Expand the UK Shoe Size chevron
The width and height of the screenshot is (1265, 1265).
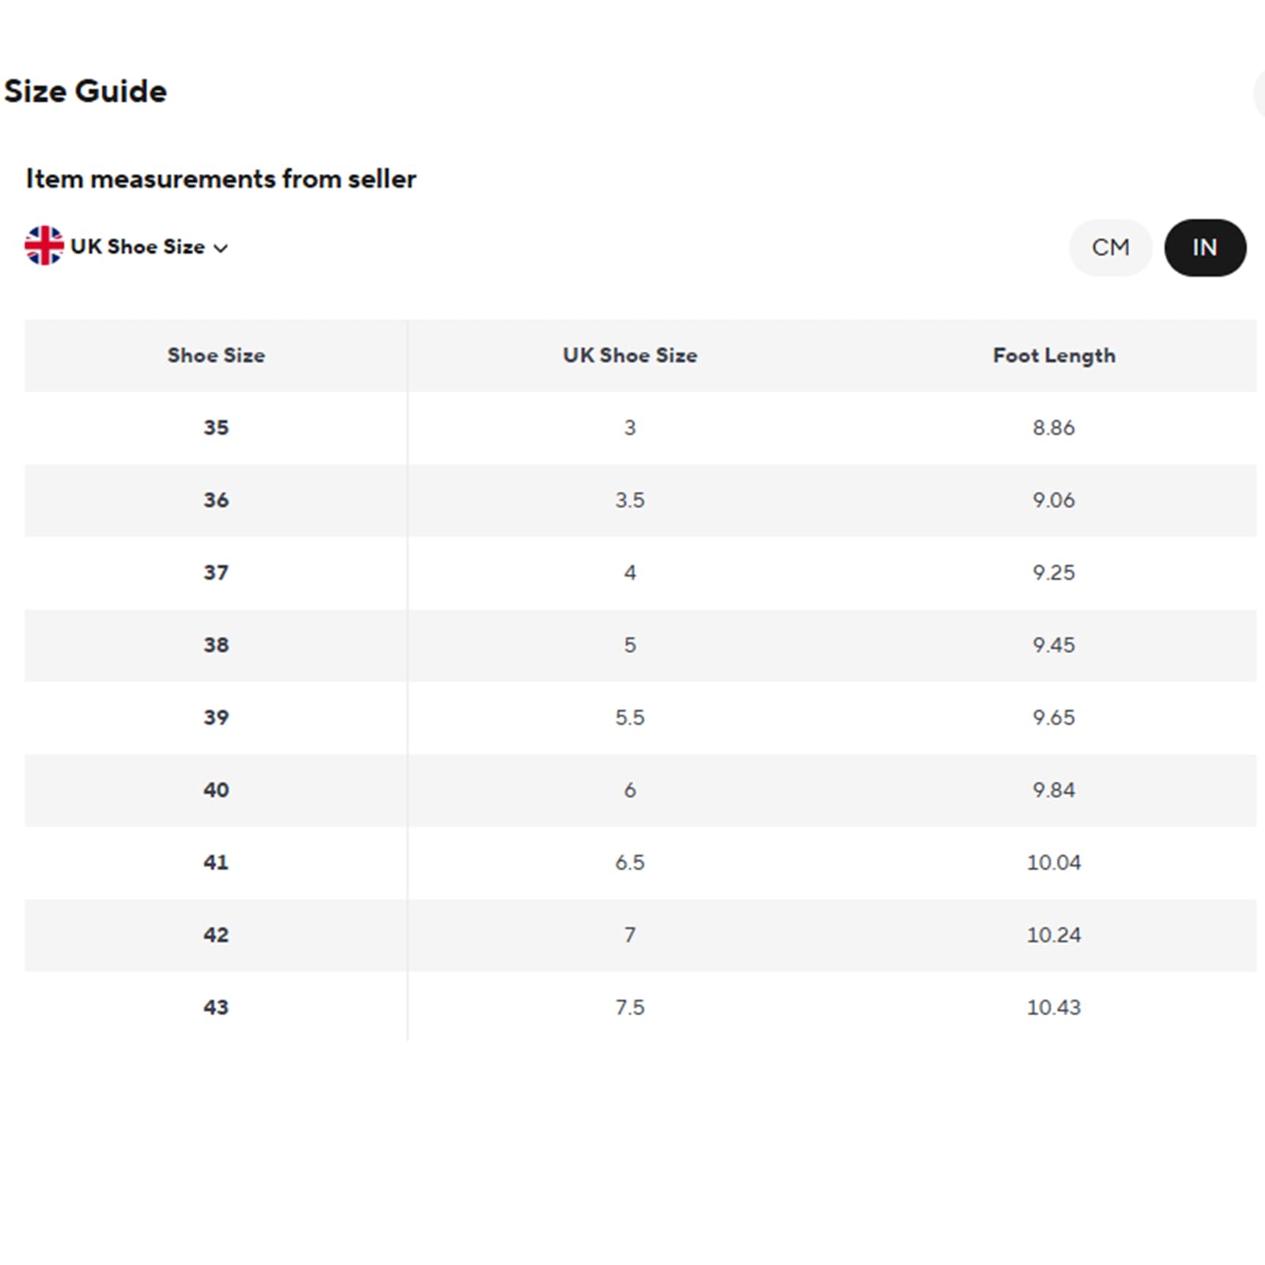click(x=221, y=248)
